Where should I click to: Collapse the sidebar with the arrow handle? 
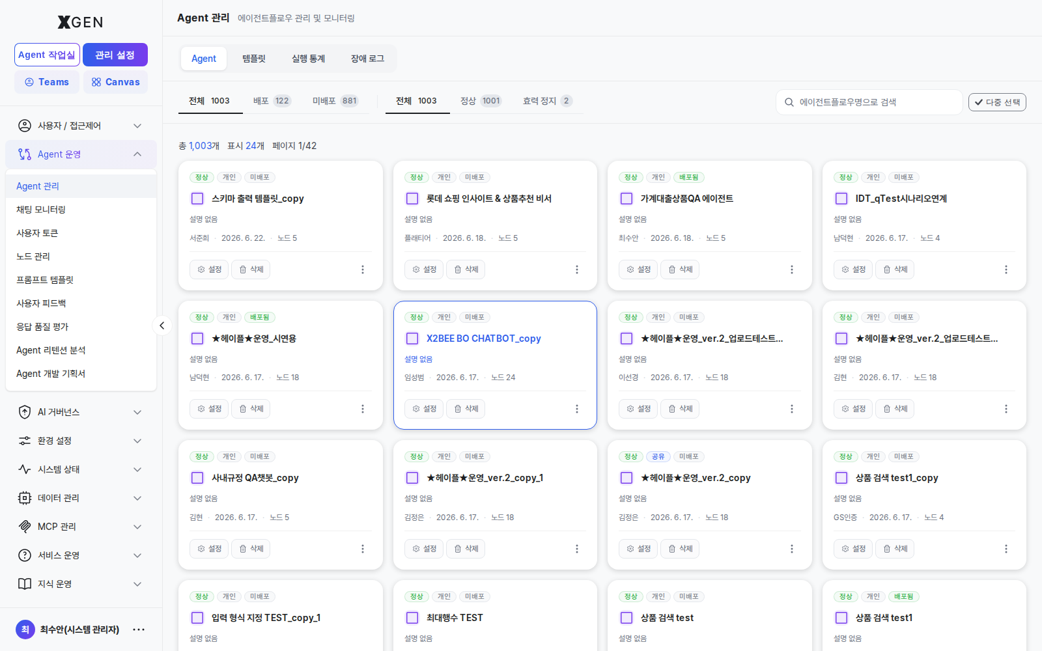(x=162, y=325)
